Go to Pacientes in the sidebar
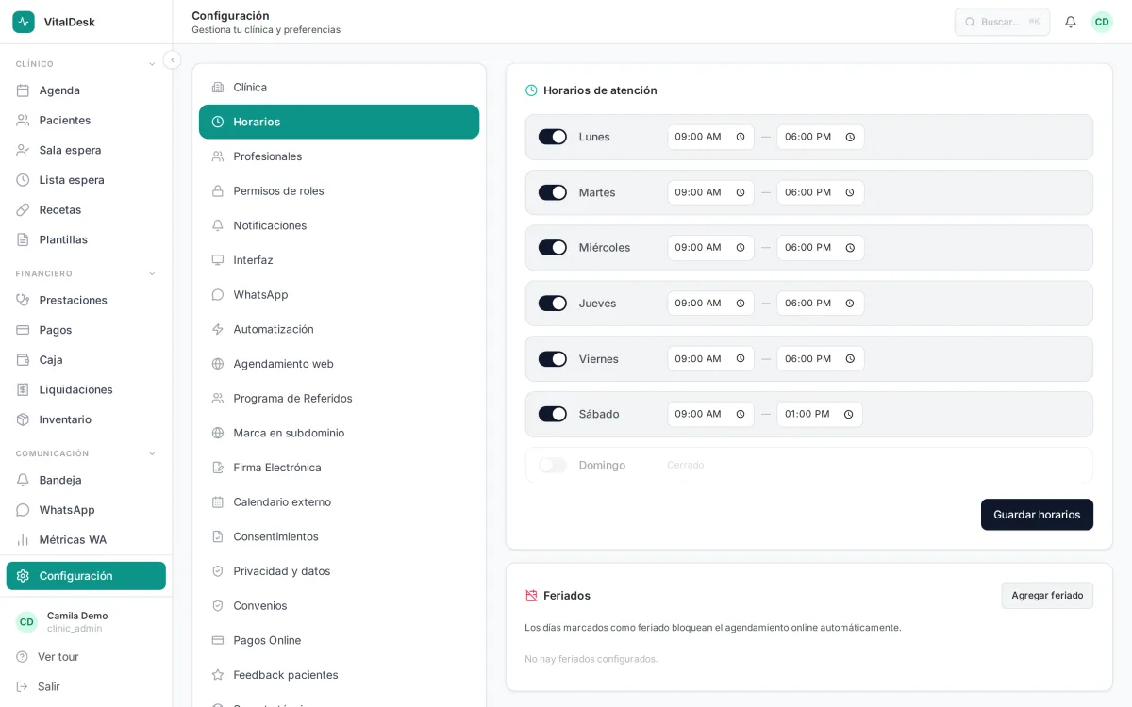Viewport: 1132px width, 707px height. (x=86, y=120)
